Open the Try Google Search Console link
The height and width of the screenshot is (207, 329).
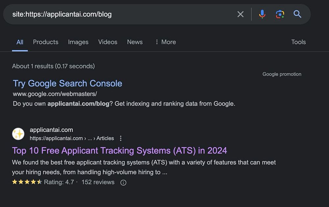pyautogui.click(x=67, y=83)
